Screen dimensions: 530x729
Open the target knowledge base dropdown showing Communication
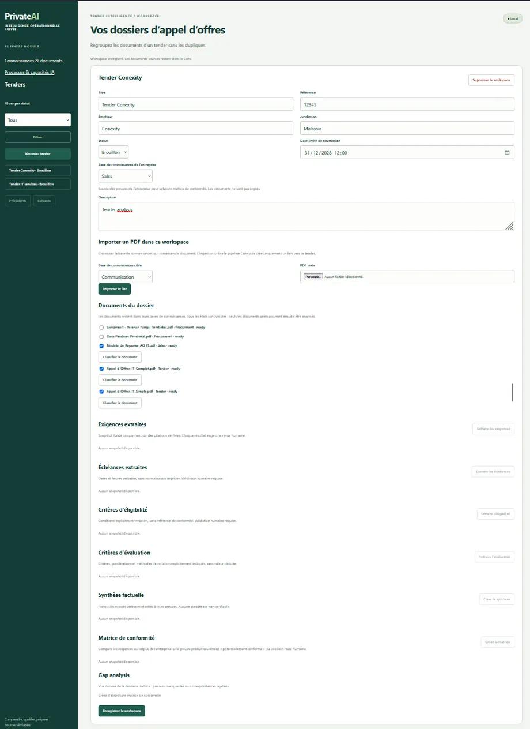point(126,277)
